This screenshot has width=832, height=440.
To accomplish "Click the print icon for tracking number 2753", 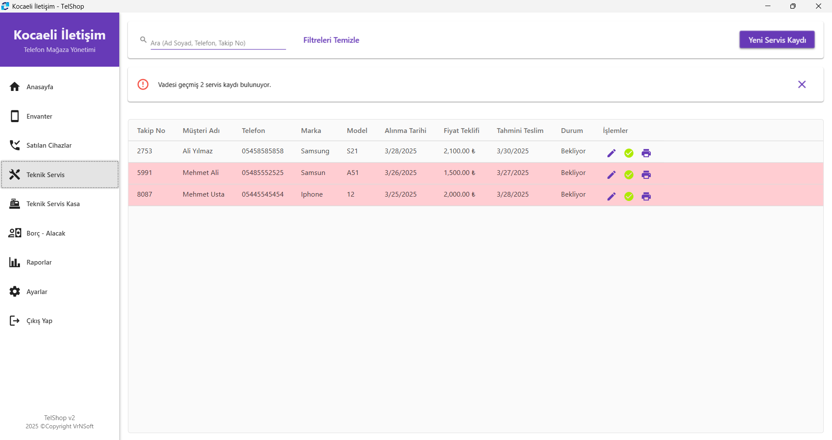I will click(x=646, y=153).
